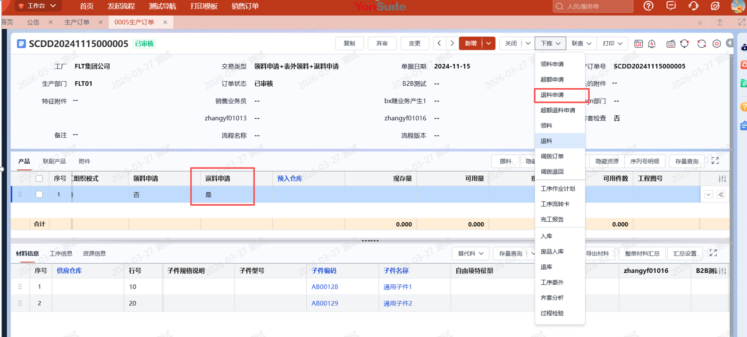Open the headset customer service icon
The image size is (747, 337).
pos(693,6)
